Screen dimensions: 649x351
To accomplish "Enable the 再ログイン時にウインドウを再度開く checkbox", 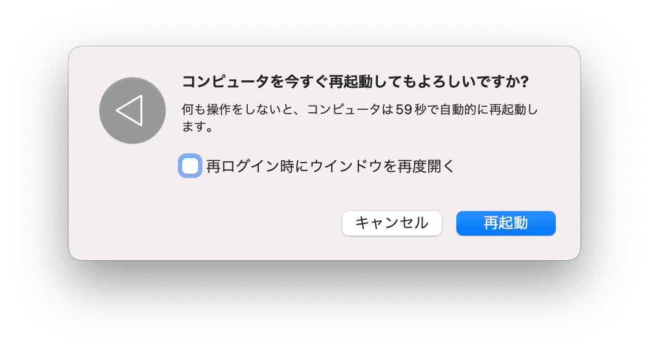I will click(x=190, y=166).
